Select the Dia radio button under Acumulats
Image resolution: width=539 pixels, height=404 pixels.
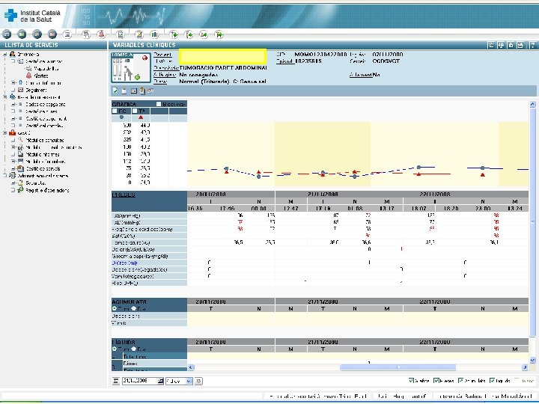[x=134, y=308]
